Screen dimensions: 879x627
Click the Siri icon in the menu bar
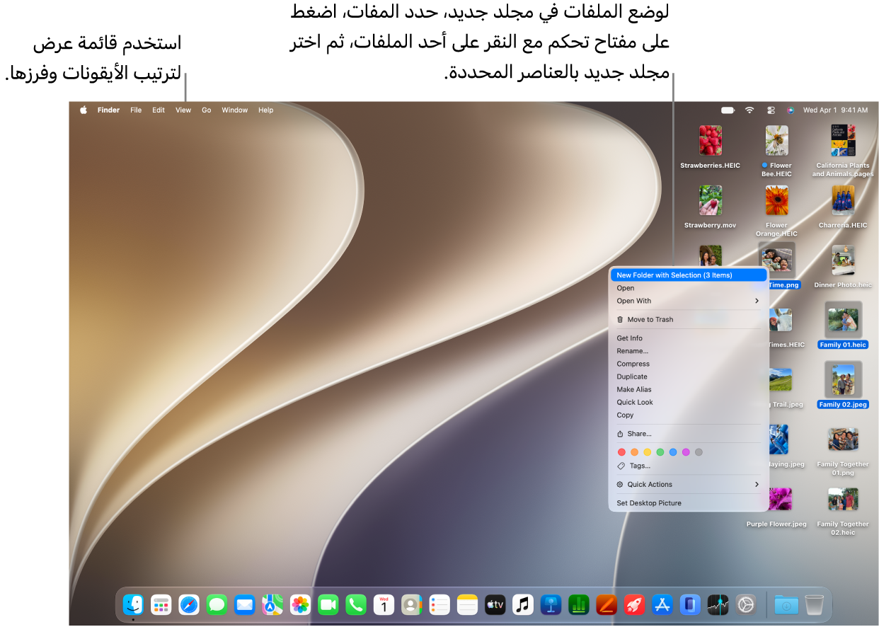pyautogui.click(x=791, y=110)
